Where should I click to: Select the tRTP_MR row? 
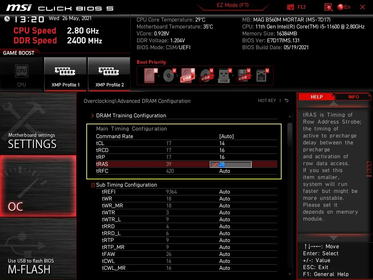pyautogui.click(x=189, y=247)
